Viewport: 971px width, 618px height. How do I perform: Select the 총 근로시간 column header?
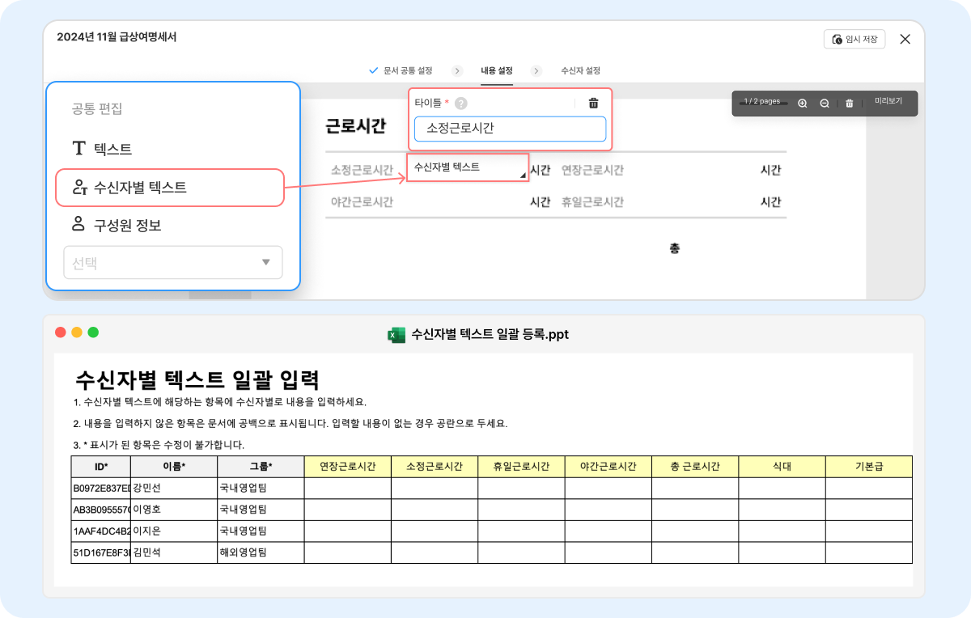coord(695,467)
